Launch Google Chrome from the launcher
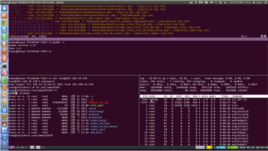The height and width of the screenshot is (151, 268). 4,23
